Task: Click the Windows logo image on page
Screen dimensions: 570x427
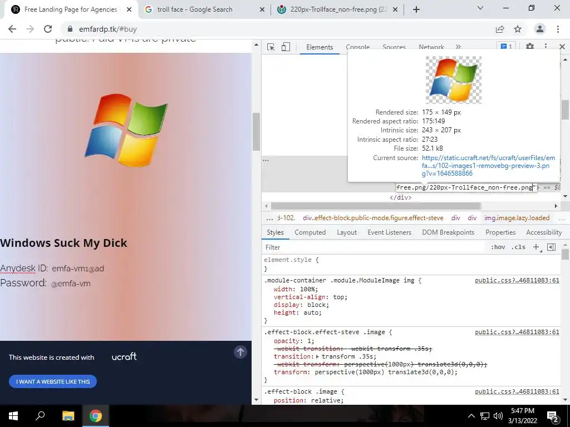Action: [126, 130]
